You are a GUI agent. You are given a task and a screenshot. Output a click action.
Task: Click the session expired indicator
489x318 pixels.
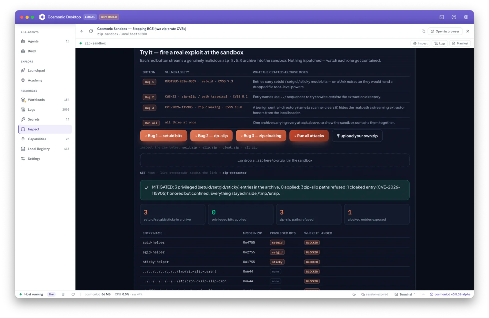tap(375, 294)
